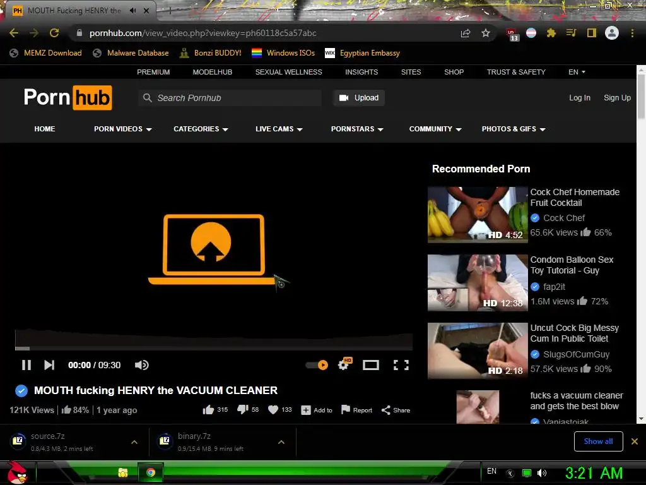Switch the player to theater mode
The width and height of the screenshot is (646, 485).
[x=371, y=365]
